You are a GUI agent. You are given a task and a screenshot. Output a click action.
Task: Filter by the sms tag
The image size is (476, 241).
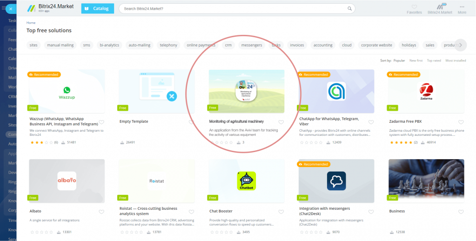[87, 45]
